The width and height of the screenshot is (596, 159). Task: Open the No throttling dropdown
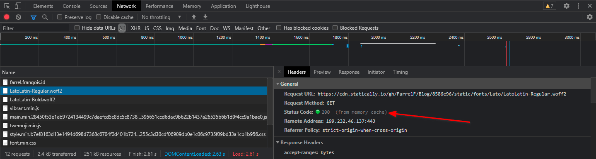coord(162,17)
